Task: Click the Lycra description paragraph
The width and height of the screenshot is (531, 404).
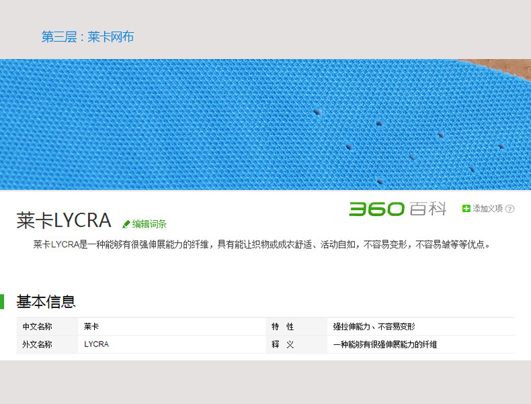Action: click(261, 244)
